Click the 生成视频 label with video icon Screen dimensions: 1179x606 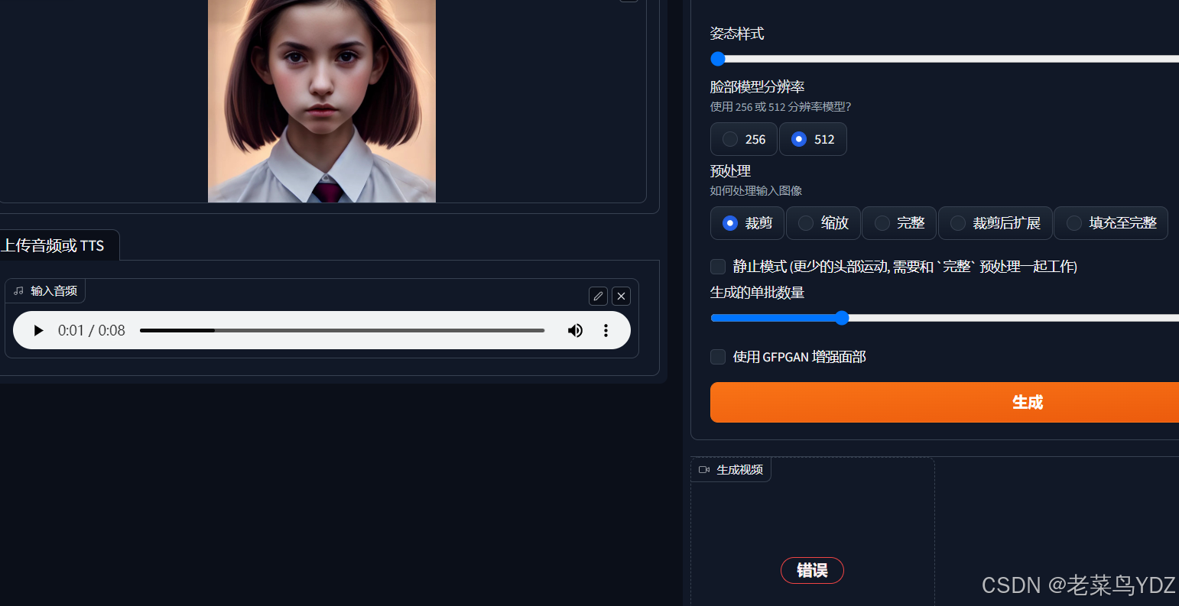coord(731,470)
